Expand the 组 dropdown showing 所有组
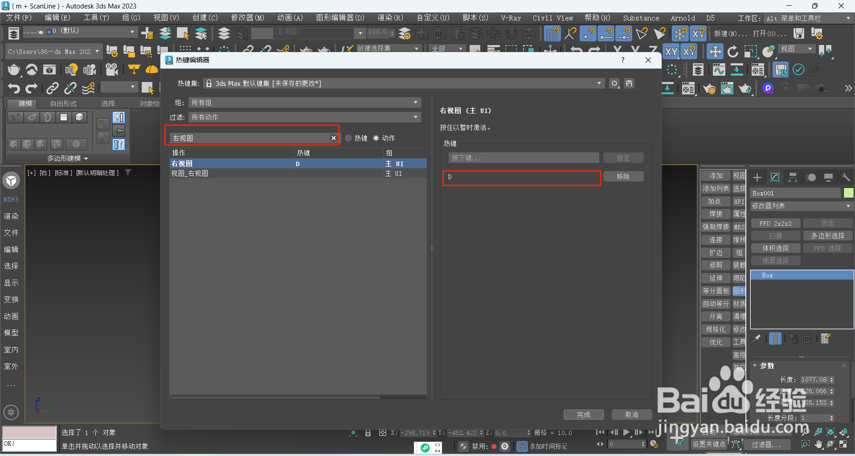The height and width of the screenshot is (456, 855). click(x=304, y=102)
